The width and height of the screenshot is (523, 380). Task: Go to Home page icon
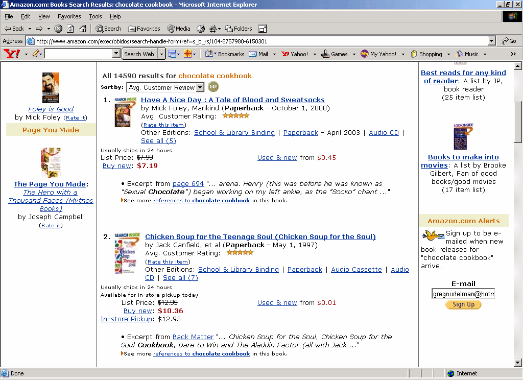[82, 29]
